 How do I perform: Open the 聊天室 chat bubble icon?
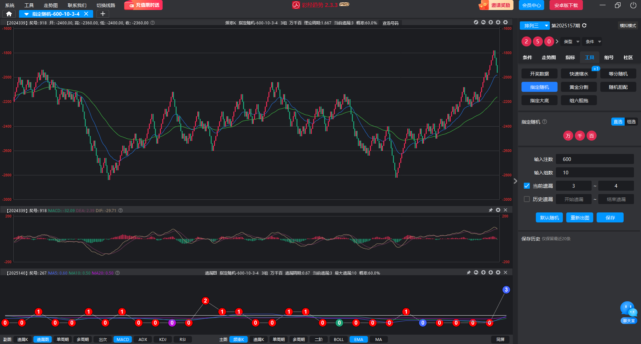click(629, 312)
